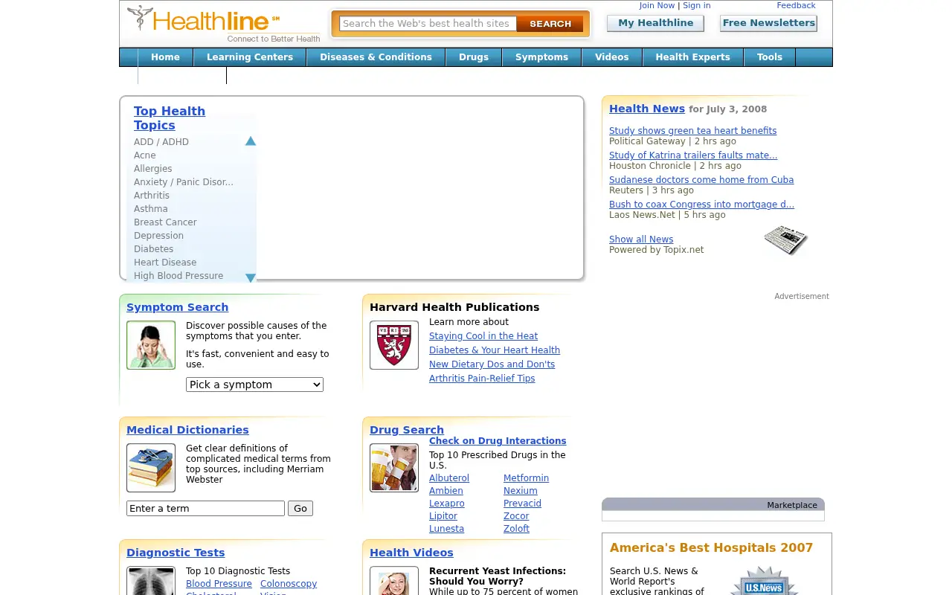Select Diabetes in Top Health Topics
The width and height of the screenshot is (952, 595).
153,249
